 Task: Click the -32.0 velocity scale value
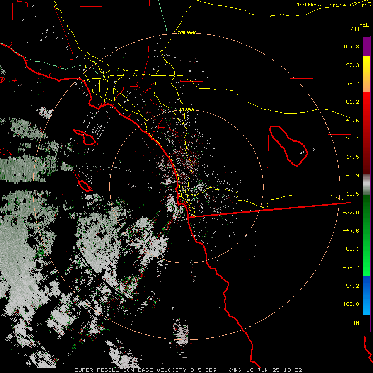[351, 213]
